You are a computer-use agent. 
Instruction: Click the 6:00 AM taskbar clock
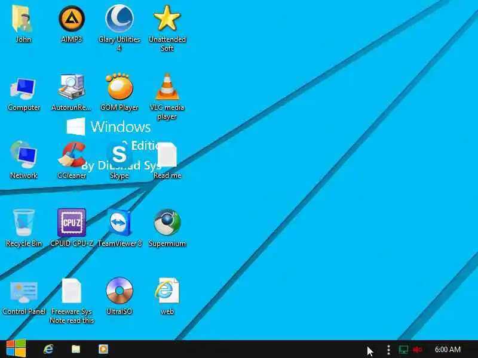[448, 350]
